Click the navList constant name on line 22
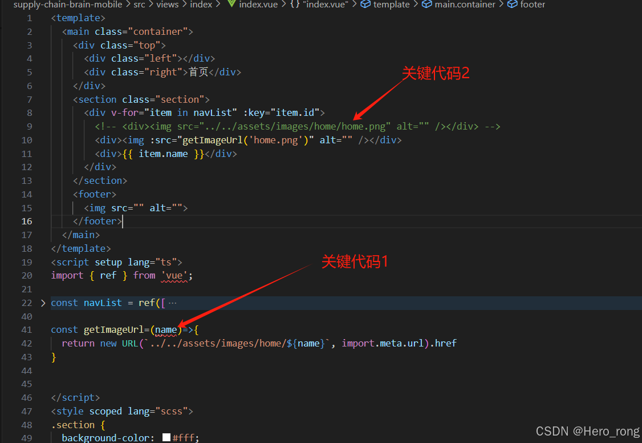642x443 pixels. click(x=103, y=303)
